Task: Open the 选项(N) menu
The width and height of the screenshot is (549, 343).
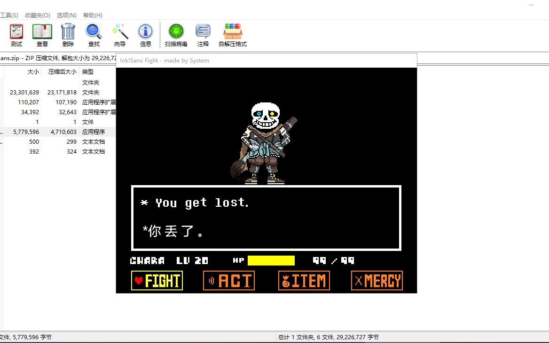Action: pyautogui.click(x=66, y=15)
